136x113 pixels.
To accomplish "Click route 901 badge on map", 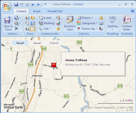I will coord(66,96).
